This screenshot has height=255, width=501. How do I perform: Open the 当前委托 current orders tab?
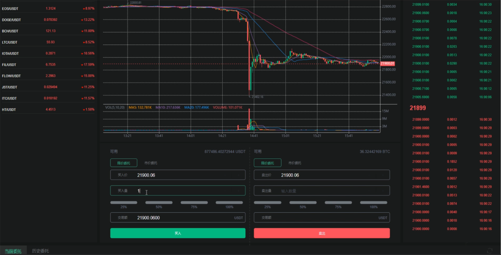(13, 251)
